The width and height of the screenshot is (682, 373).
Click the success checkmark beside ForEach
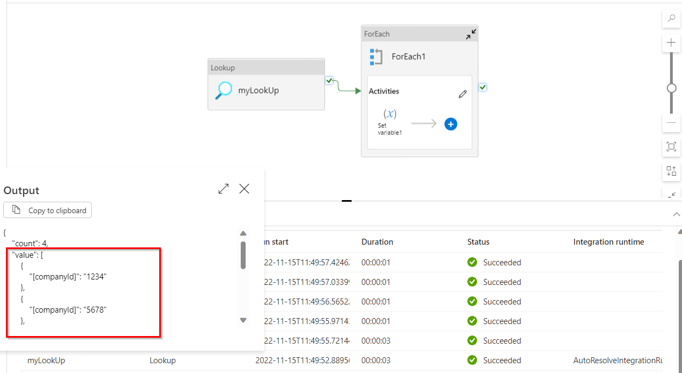[x=483, y=87]
